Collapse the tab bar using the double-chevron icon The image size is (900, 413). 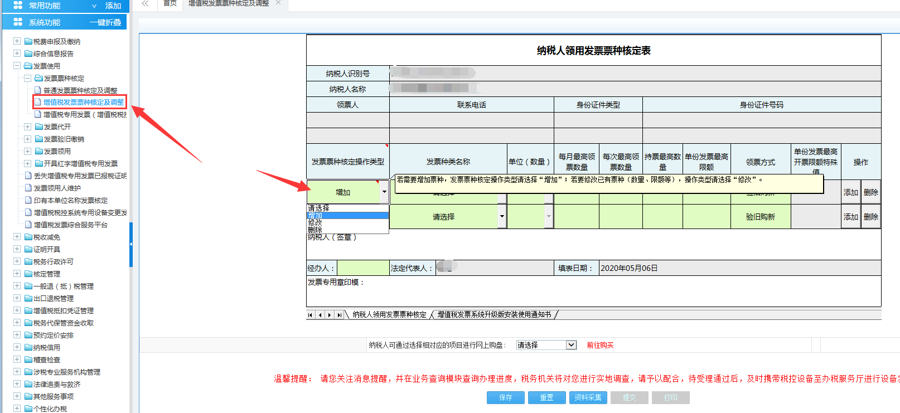point(145,3)
